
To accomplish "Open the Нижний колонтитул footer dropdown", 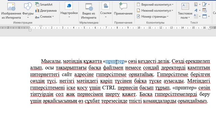I will [x=155, y=10].
